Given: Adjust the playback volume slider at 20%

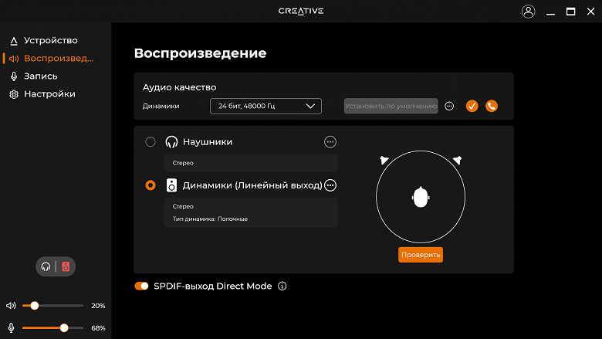Looking at the screenshot, I should pos(52,306).
